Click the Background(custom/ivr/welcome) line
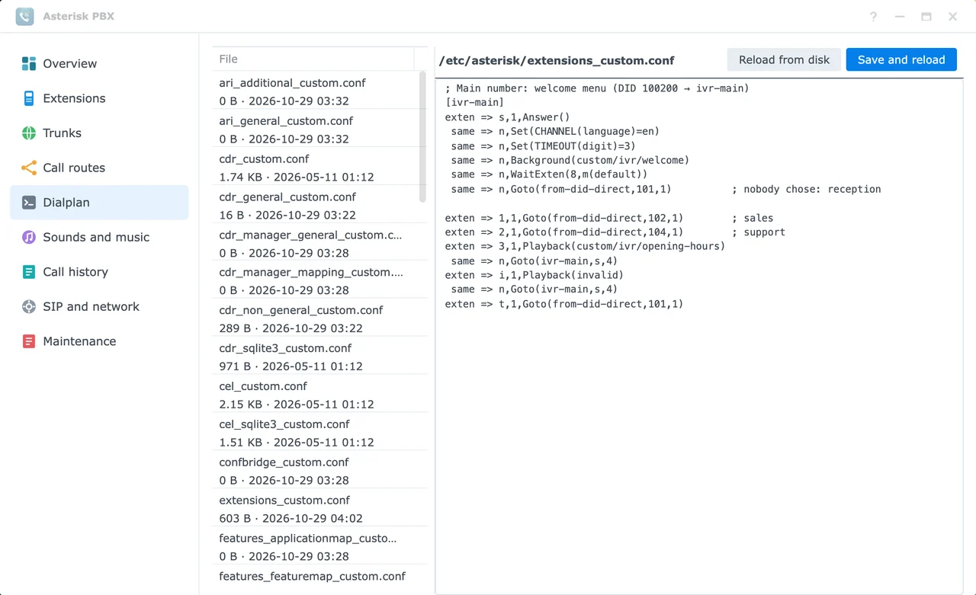This screenshot has width=976, height=595. tap(570, 160)
